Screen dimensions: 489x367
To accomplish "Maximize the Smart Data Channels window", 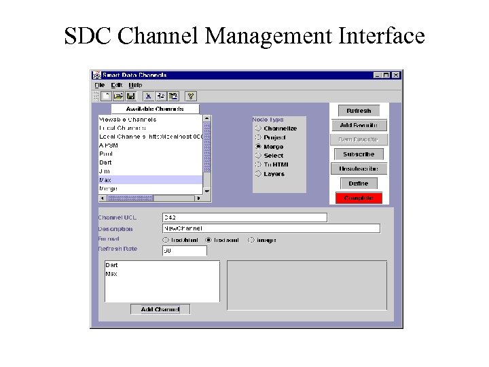I will 386,75.
